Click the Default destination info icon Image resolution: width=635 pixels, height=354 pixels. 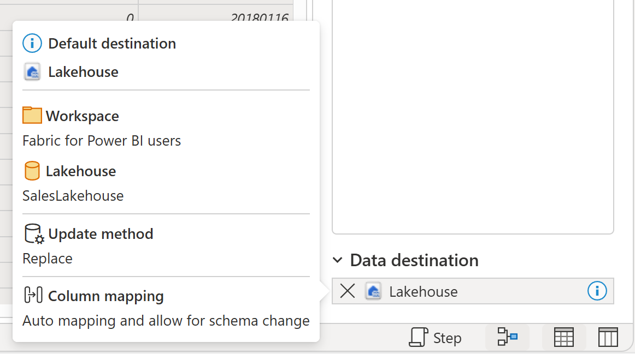(x=32, y=43)
